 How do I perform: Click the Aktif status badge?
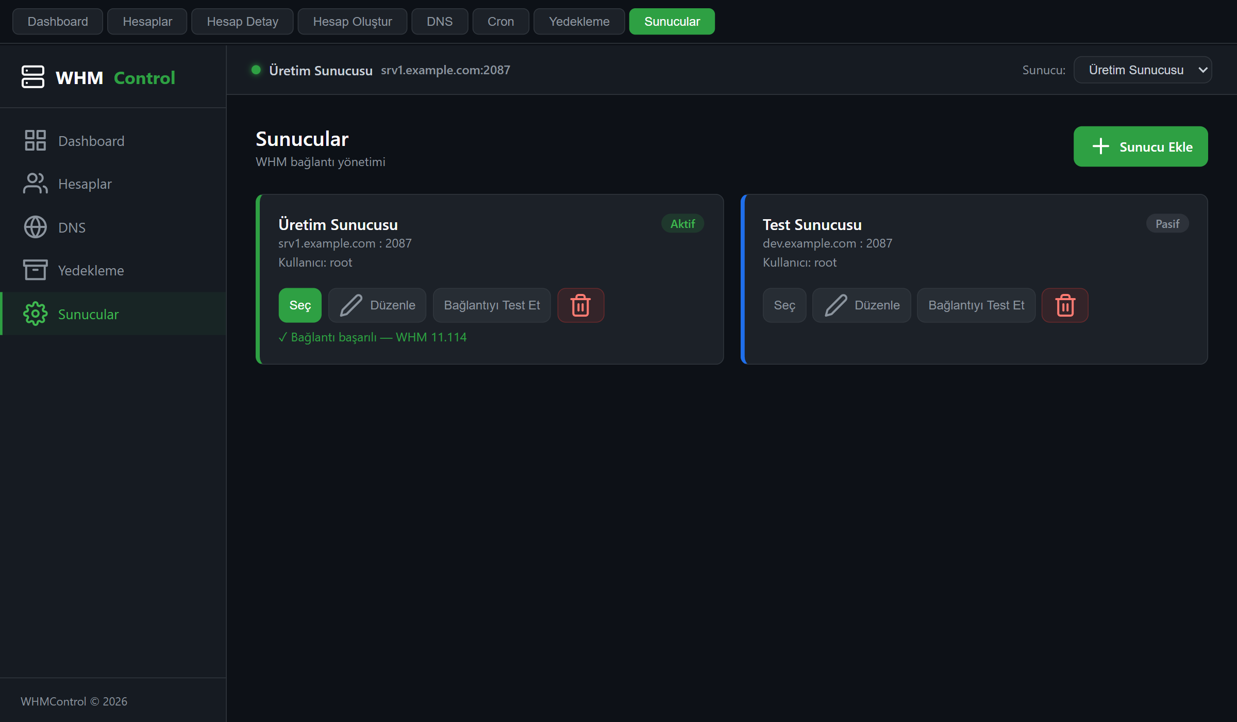click(x=682, y=224)
